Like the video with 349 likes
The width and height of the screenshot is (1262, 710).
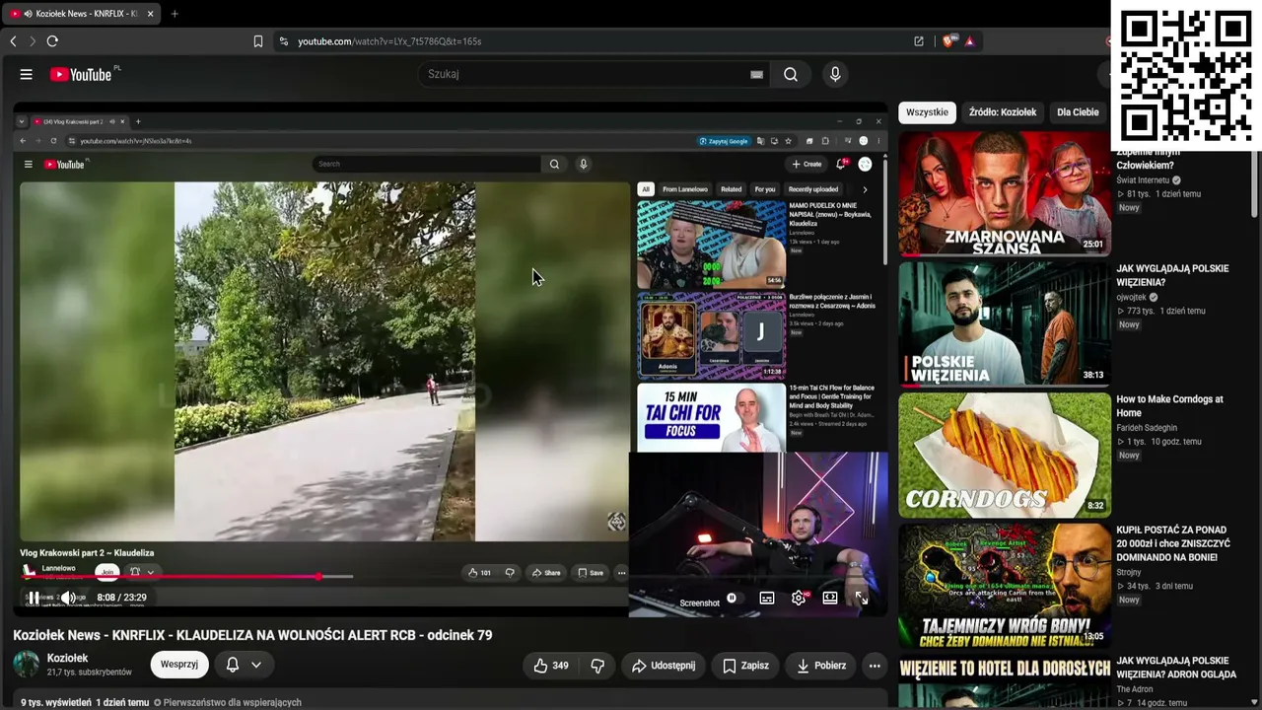(550, 666)
